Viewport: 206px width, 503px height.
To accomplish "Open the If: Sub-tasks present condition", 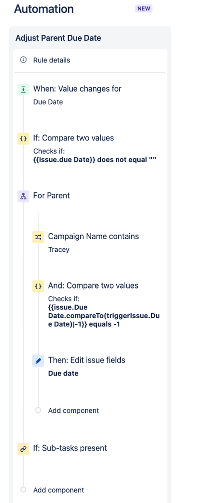I will [x=90, y=448].
